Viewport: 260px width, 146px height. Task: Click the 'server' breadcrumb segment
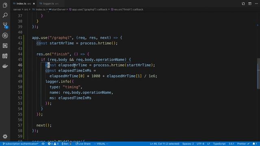pos(17,9)
